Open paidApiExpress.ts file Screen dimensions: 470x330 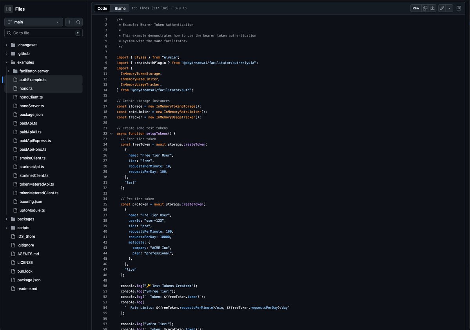(x=35, y=141)
